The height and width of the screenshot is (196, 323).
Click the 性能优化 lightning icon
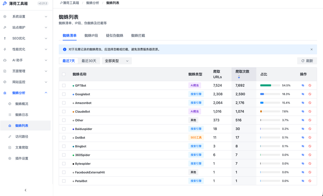5,49
